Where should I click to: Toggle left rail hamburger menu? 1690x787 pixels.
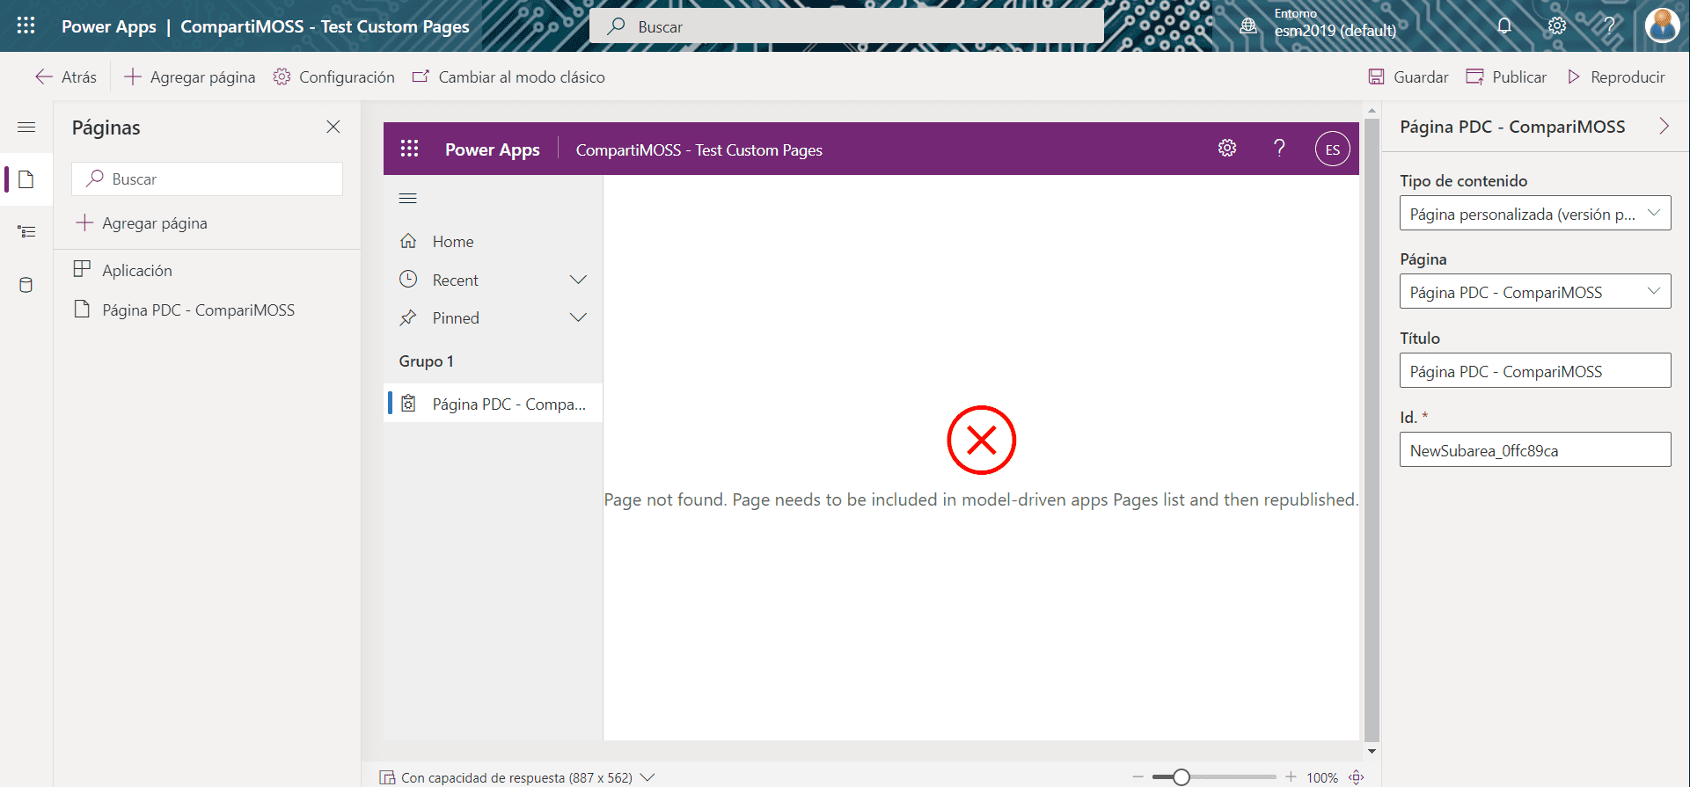(26, 128)
